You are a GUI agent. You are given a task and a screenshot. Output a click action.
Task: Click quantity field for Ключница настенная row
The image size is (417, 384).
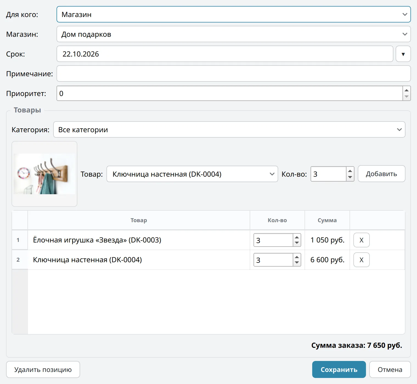pos(273,260)
